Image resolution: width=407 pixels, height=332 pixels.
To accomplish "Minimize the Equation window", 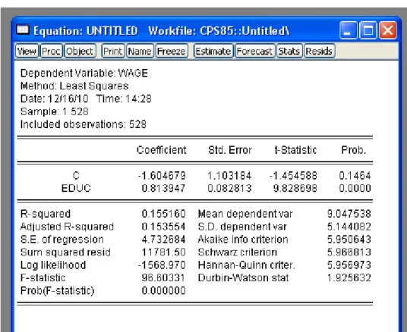I will (x=348, y=30).
